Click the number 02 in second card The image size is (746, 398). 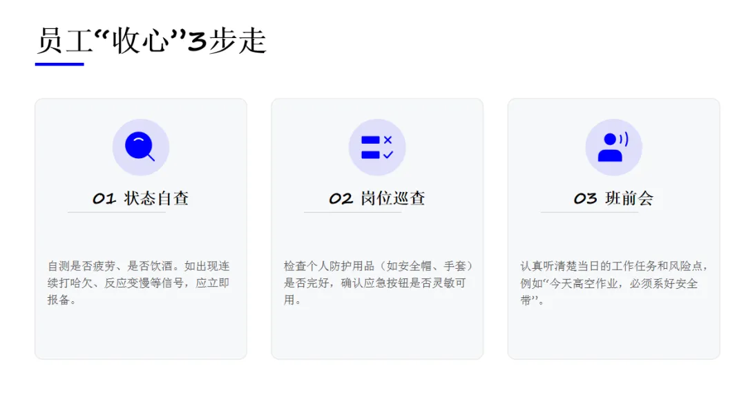pyautogui.click(x=341, y=199)
